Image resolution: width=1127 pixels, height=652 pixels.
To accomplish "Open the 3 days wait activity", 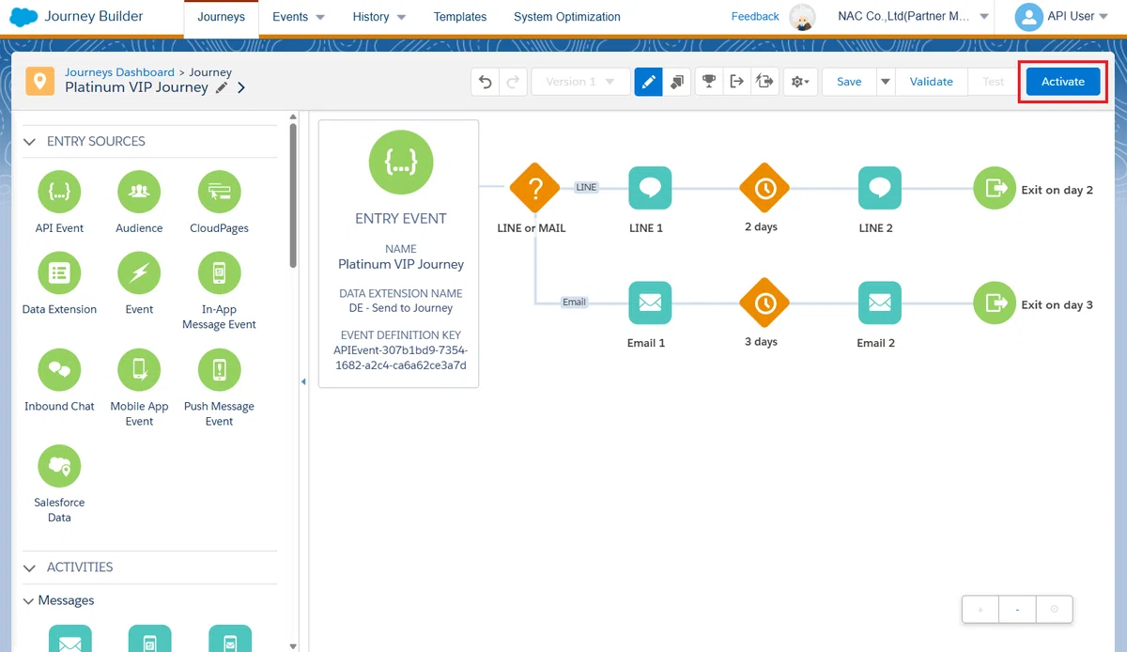I will tap(764, 303).
